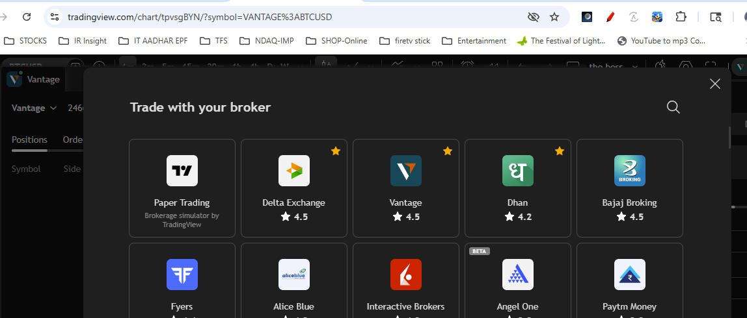747x318 pixels.
Task: Click Vantage logo in panel tab
Action: (x=14, y=79)
